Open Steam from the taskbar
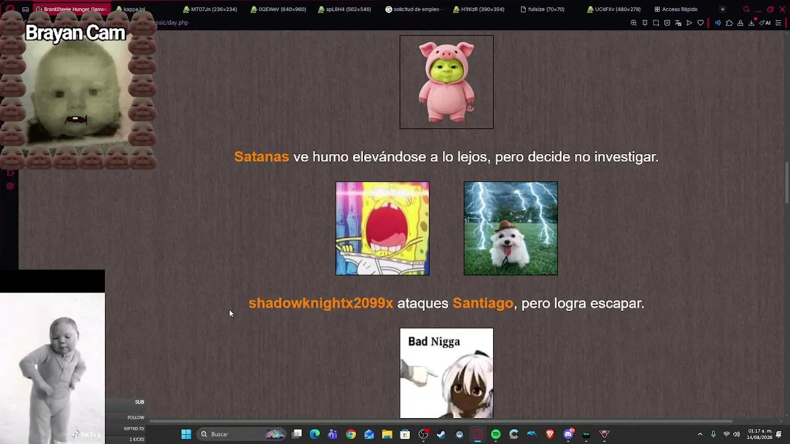The image size is (790, 444). tap(441, 434)
